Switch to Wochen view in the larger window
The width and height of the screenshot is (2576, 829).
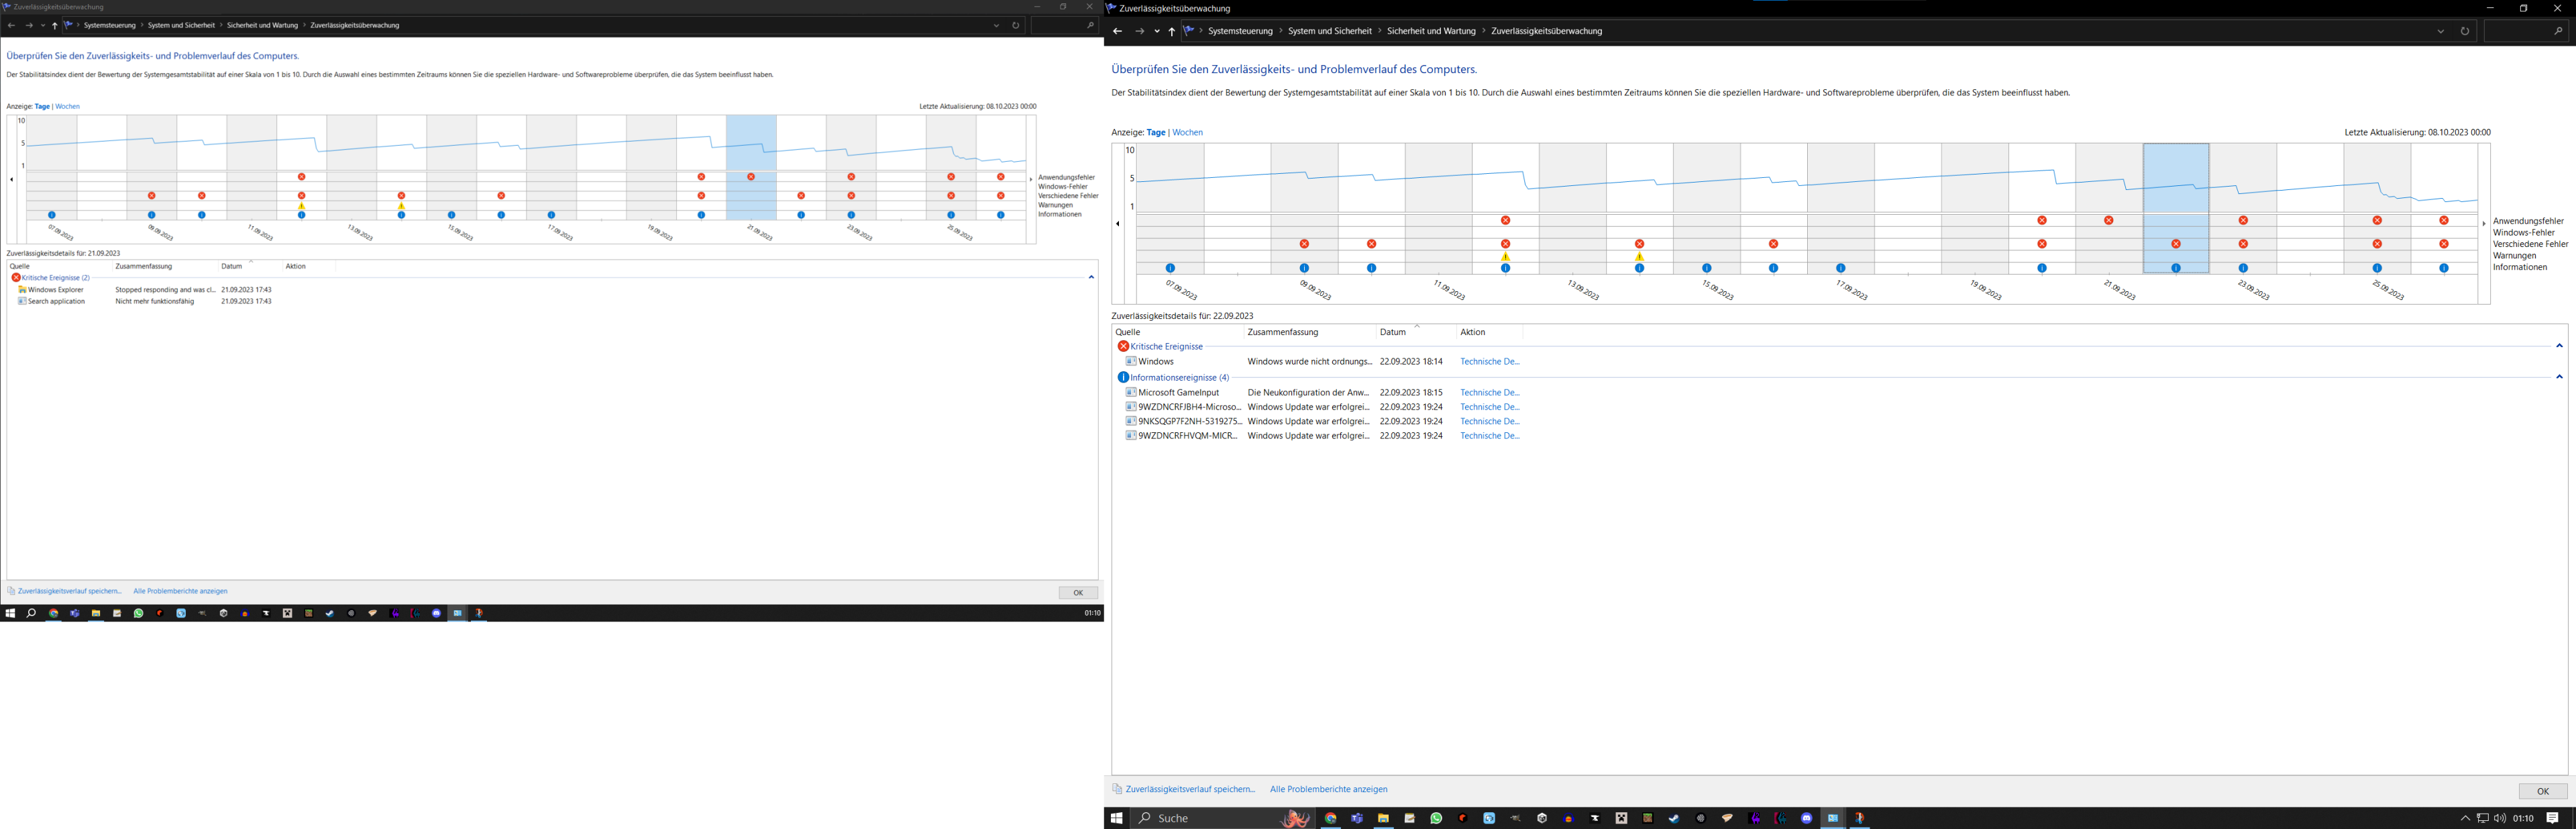(1187, 132)
